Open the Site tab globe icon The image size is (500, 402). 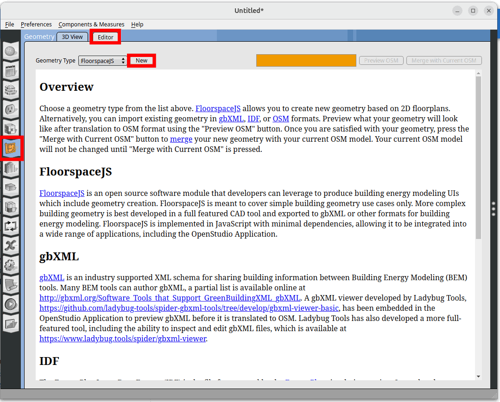[x=11, y=51]
